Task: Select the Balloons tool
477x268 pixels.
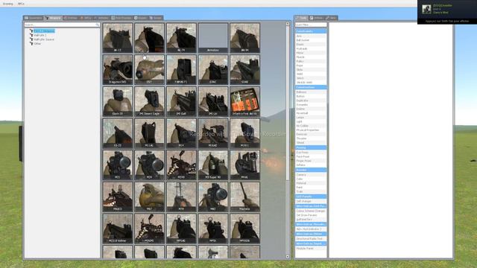Action: click(x=311, y=92)
